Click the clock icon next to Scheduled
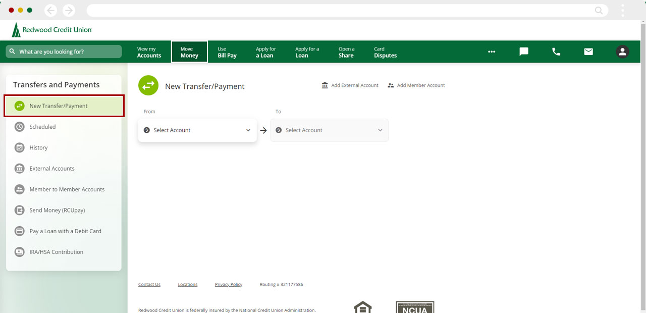646x313 pixels. point(19,127)
